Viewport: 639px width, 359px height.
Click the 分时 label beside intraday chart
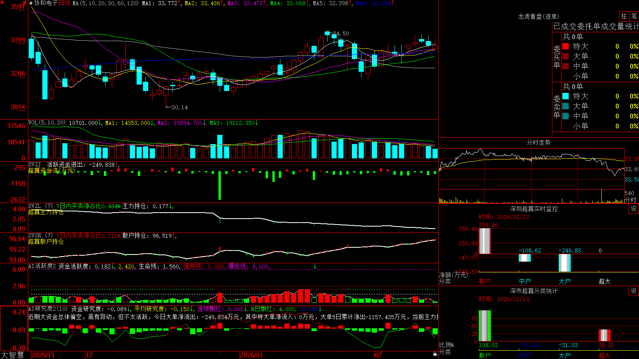pyautogui.click(x=631, y=199)
